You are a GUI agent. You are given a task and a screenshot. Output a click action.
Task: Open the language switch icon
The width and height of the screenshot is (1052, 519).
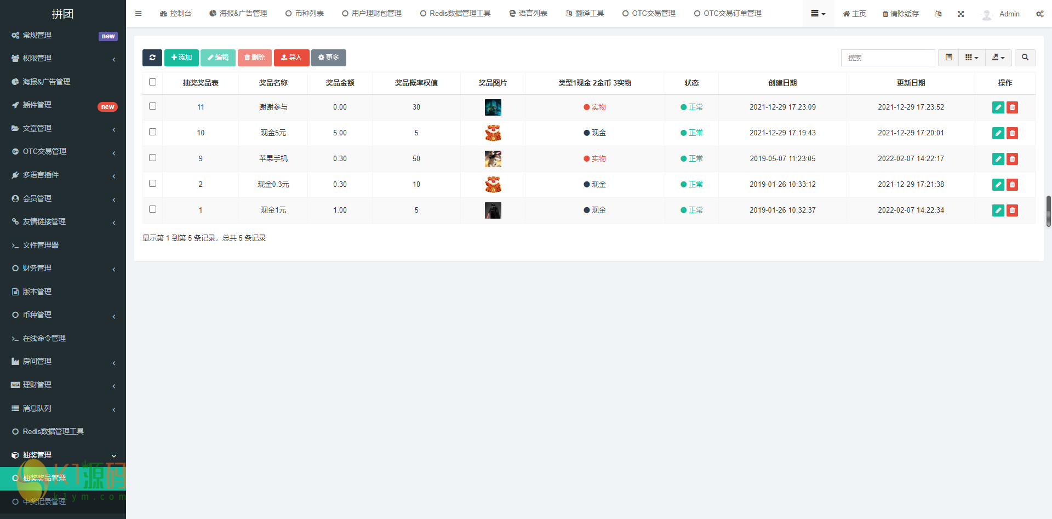point(939,14)
